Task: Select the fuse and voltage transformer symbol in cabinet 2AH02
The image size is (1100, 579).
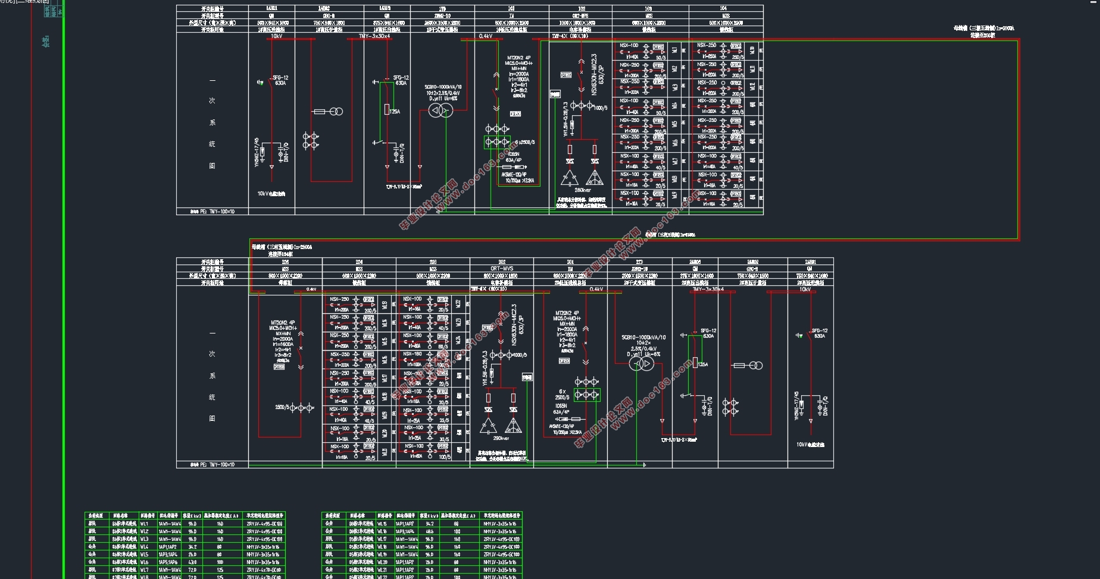Action: (x=747, y=366)
